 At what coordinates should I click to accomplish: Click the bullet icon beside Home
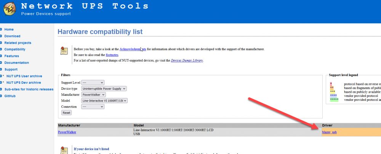tap(1, 29)
